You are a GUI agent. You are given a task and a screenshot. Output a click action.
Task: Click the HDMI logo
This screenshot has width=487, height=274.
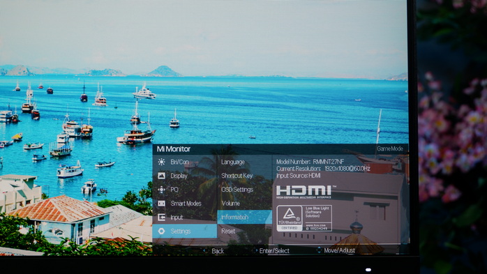pyautogui.click(x=306, y=192)
